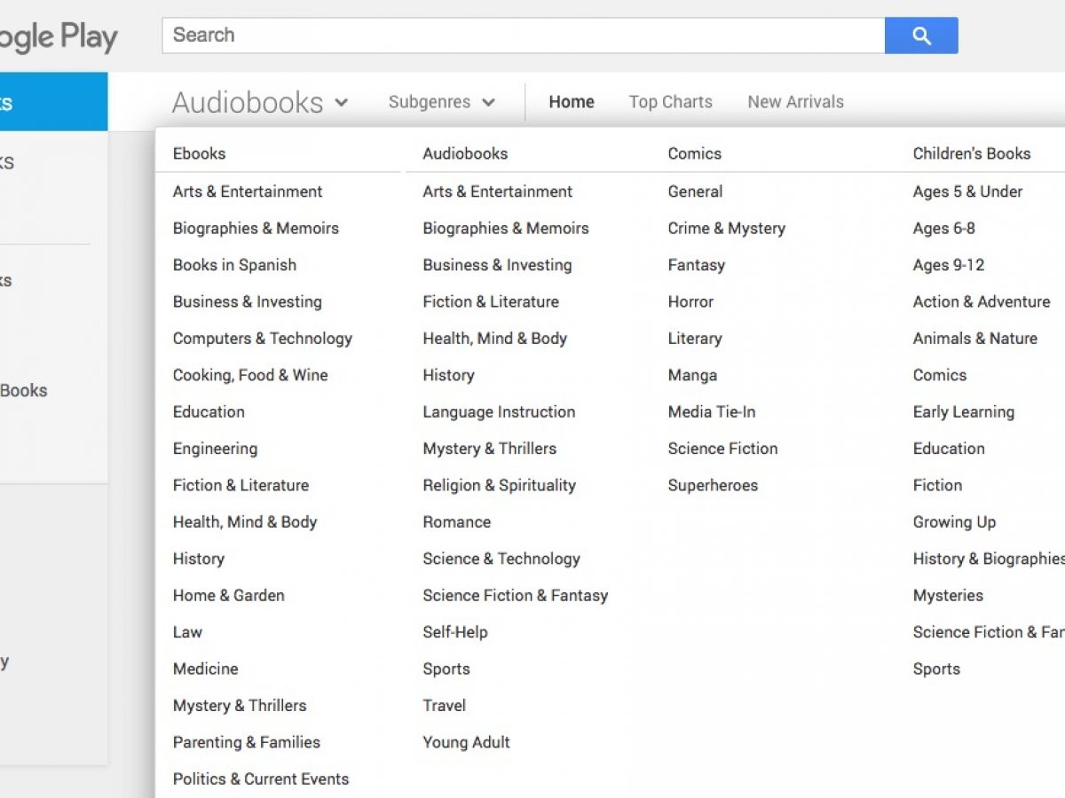Open Ages 5 & Under children's books
The height and width of the screenshot is (798, 1065).
[967, 192]
